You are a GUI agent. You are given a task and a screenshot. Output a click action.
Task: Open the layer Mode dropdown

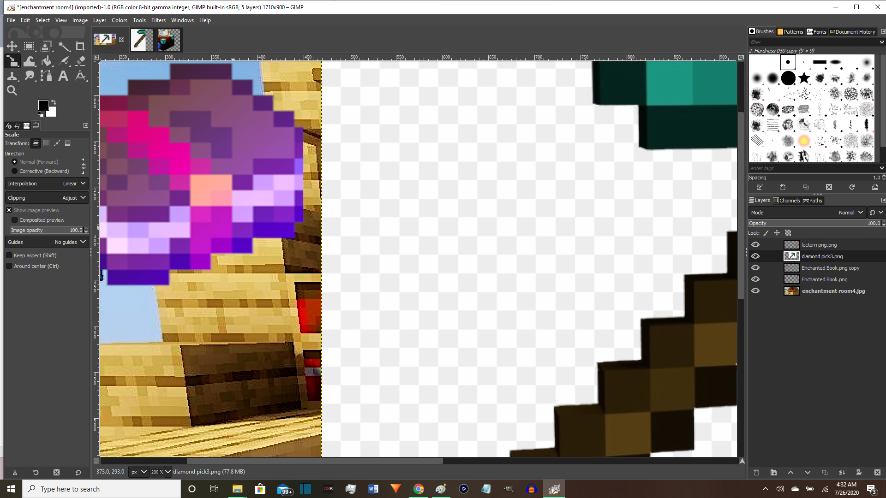click(x=807, y=213)
